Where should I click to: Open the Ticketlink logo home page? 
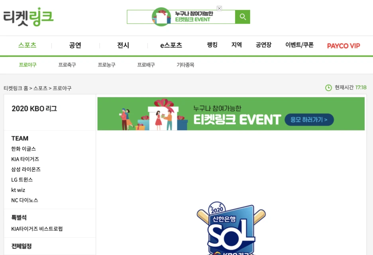28,17
